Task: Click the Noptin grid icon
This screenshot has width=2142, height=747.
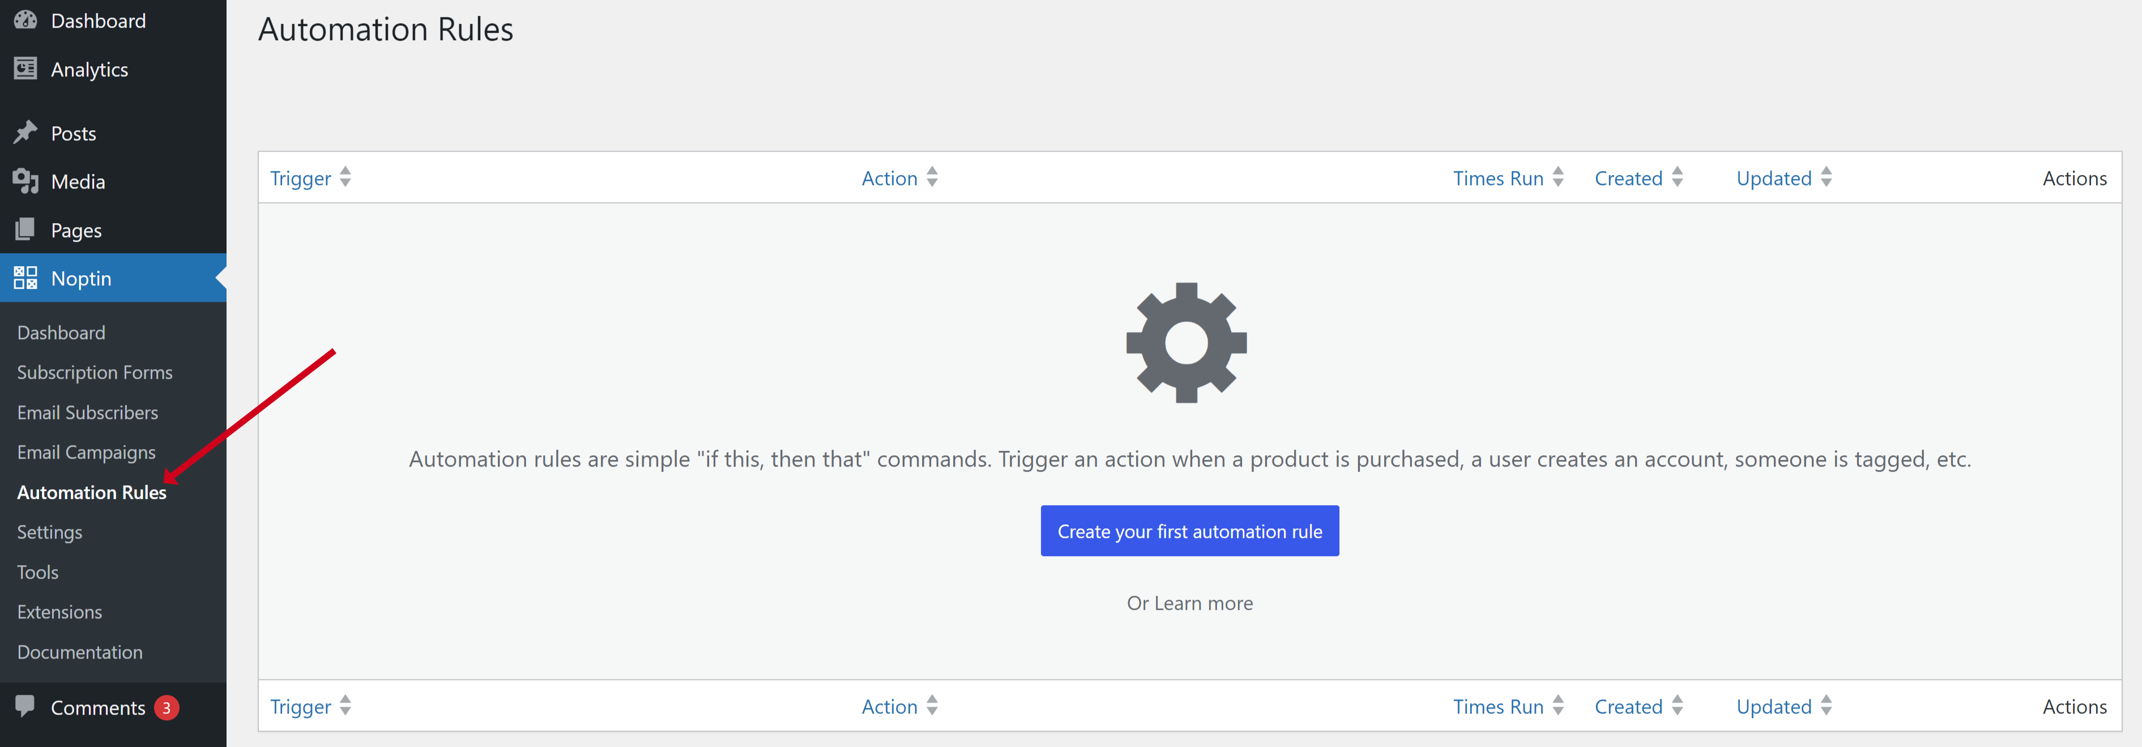Action: 25,278
